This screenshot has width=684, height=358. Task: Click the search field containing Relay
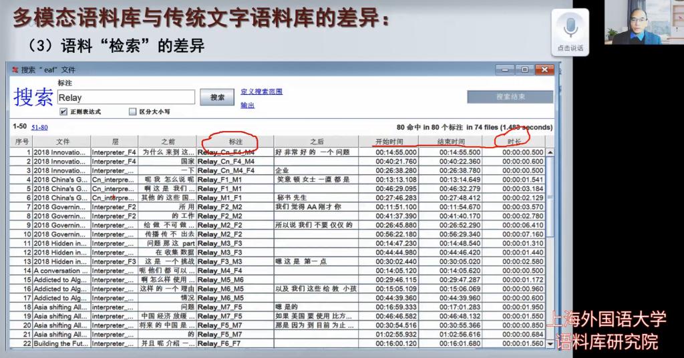pos(126,98)
